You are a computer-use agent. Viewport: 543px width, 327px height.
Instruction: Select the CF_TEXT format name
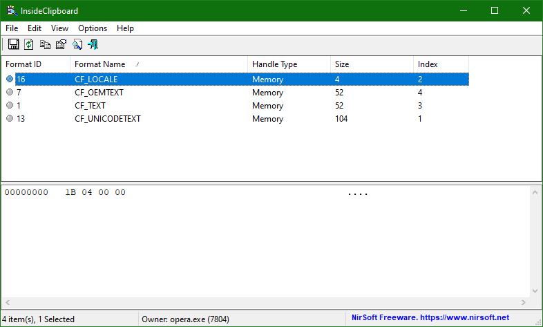coord(90,106)
